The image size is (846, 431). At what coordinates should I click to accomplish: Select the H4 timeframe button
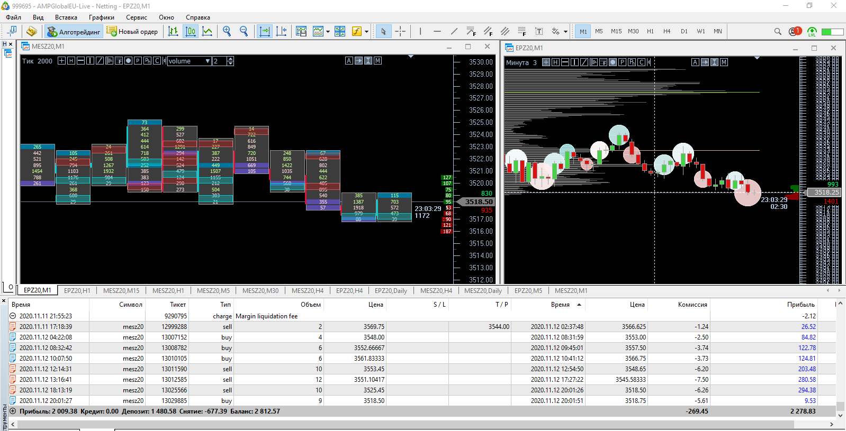(x=667, y=31)
